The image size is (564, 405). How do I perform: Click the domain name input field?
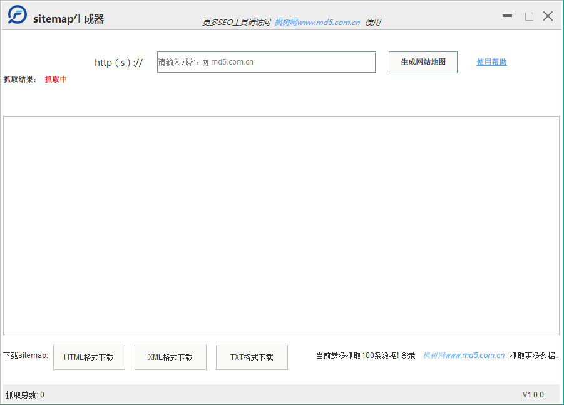(266, 62)
